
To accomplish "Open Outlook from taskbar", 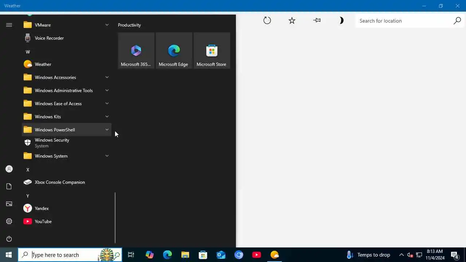I will pos(221,255).
